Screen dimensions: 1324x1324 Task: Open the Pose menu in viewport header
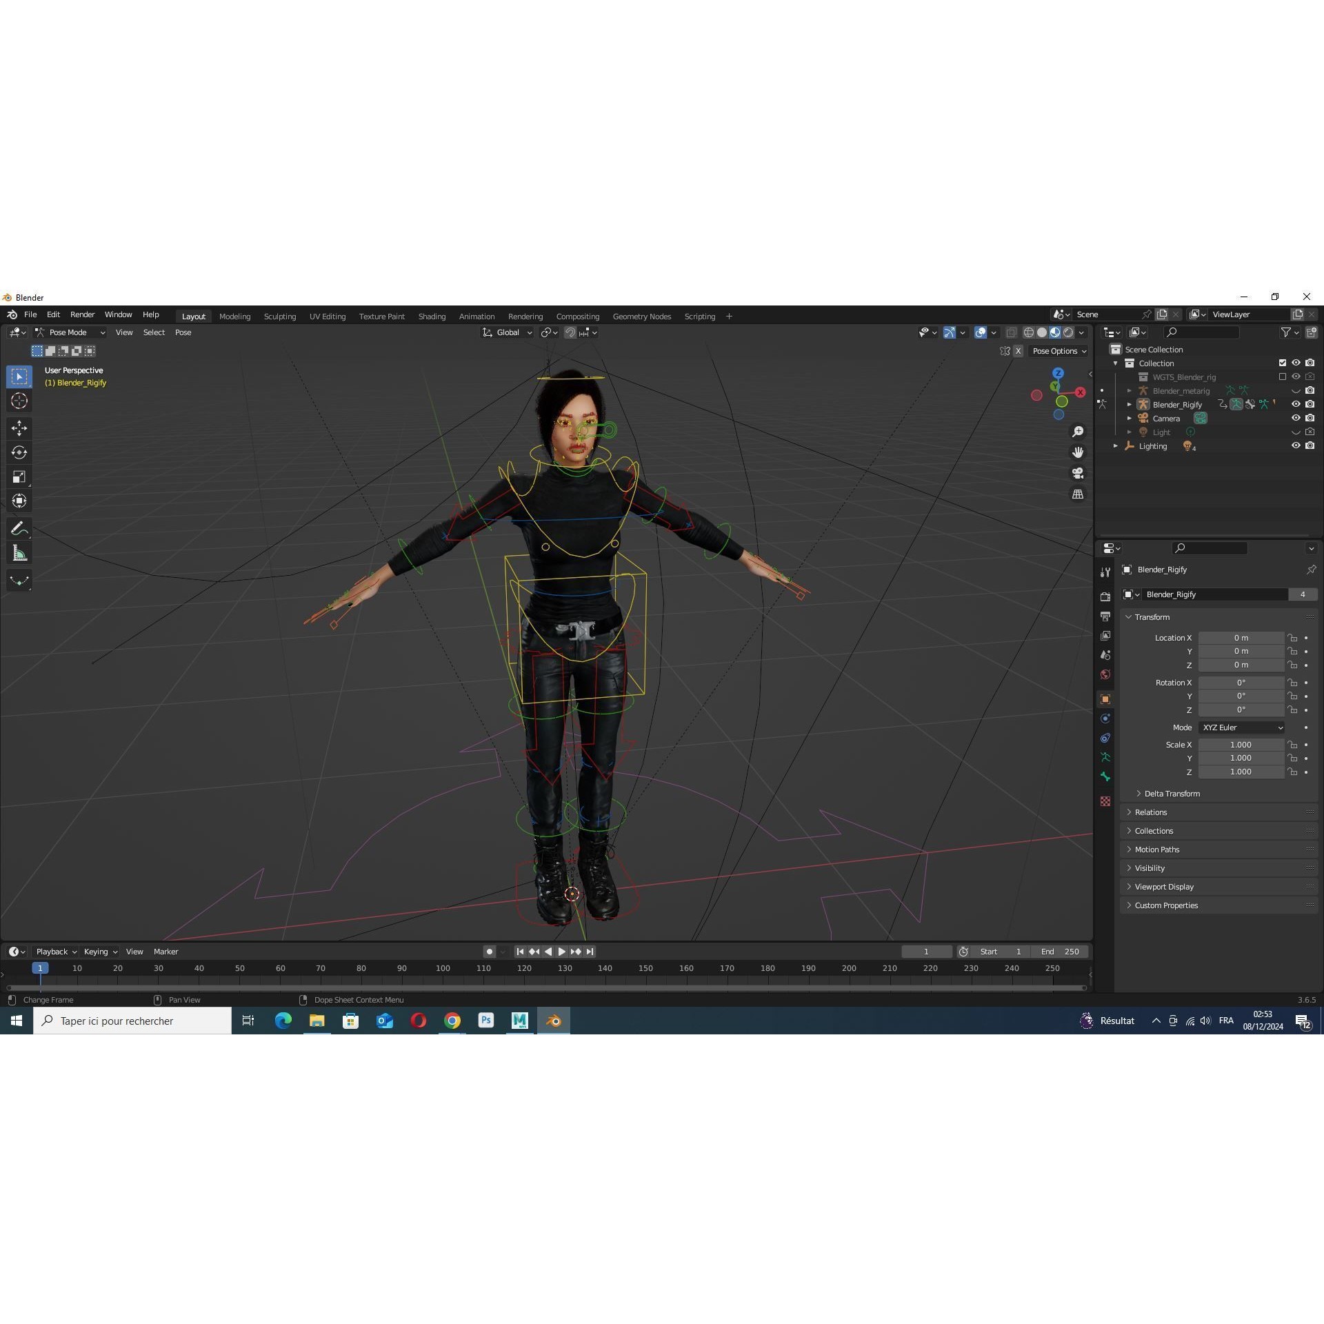pyautogui.click(x=183, y=332)
